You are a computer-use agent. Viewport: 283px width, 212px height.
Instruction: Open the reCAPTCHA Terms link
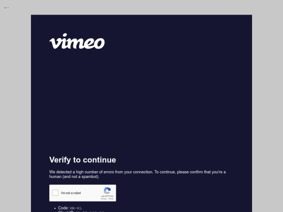(111, 199)
